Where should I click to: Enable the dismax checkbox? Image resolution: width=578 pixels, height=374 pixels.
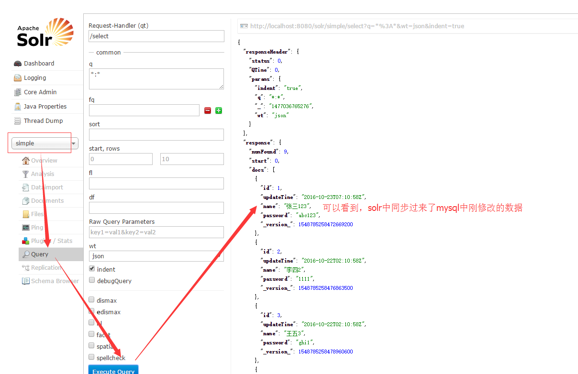[x=92, y=300]
